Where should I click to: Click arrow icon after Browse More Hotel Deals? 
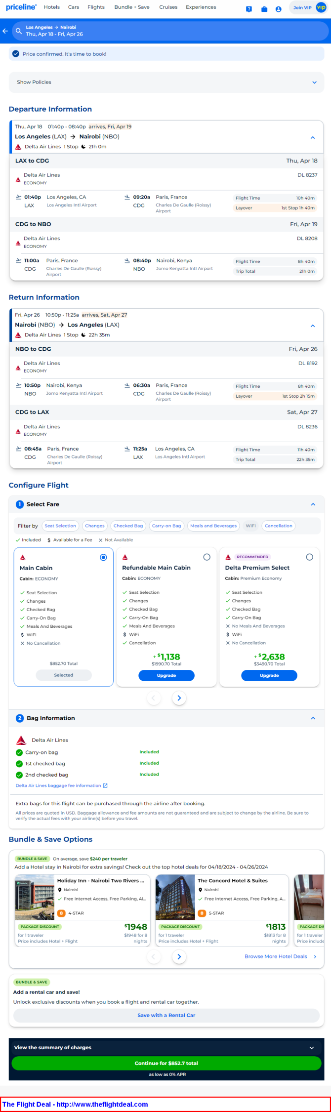[x=315, y=957]
